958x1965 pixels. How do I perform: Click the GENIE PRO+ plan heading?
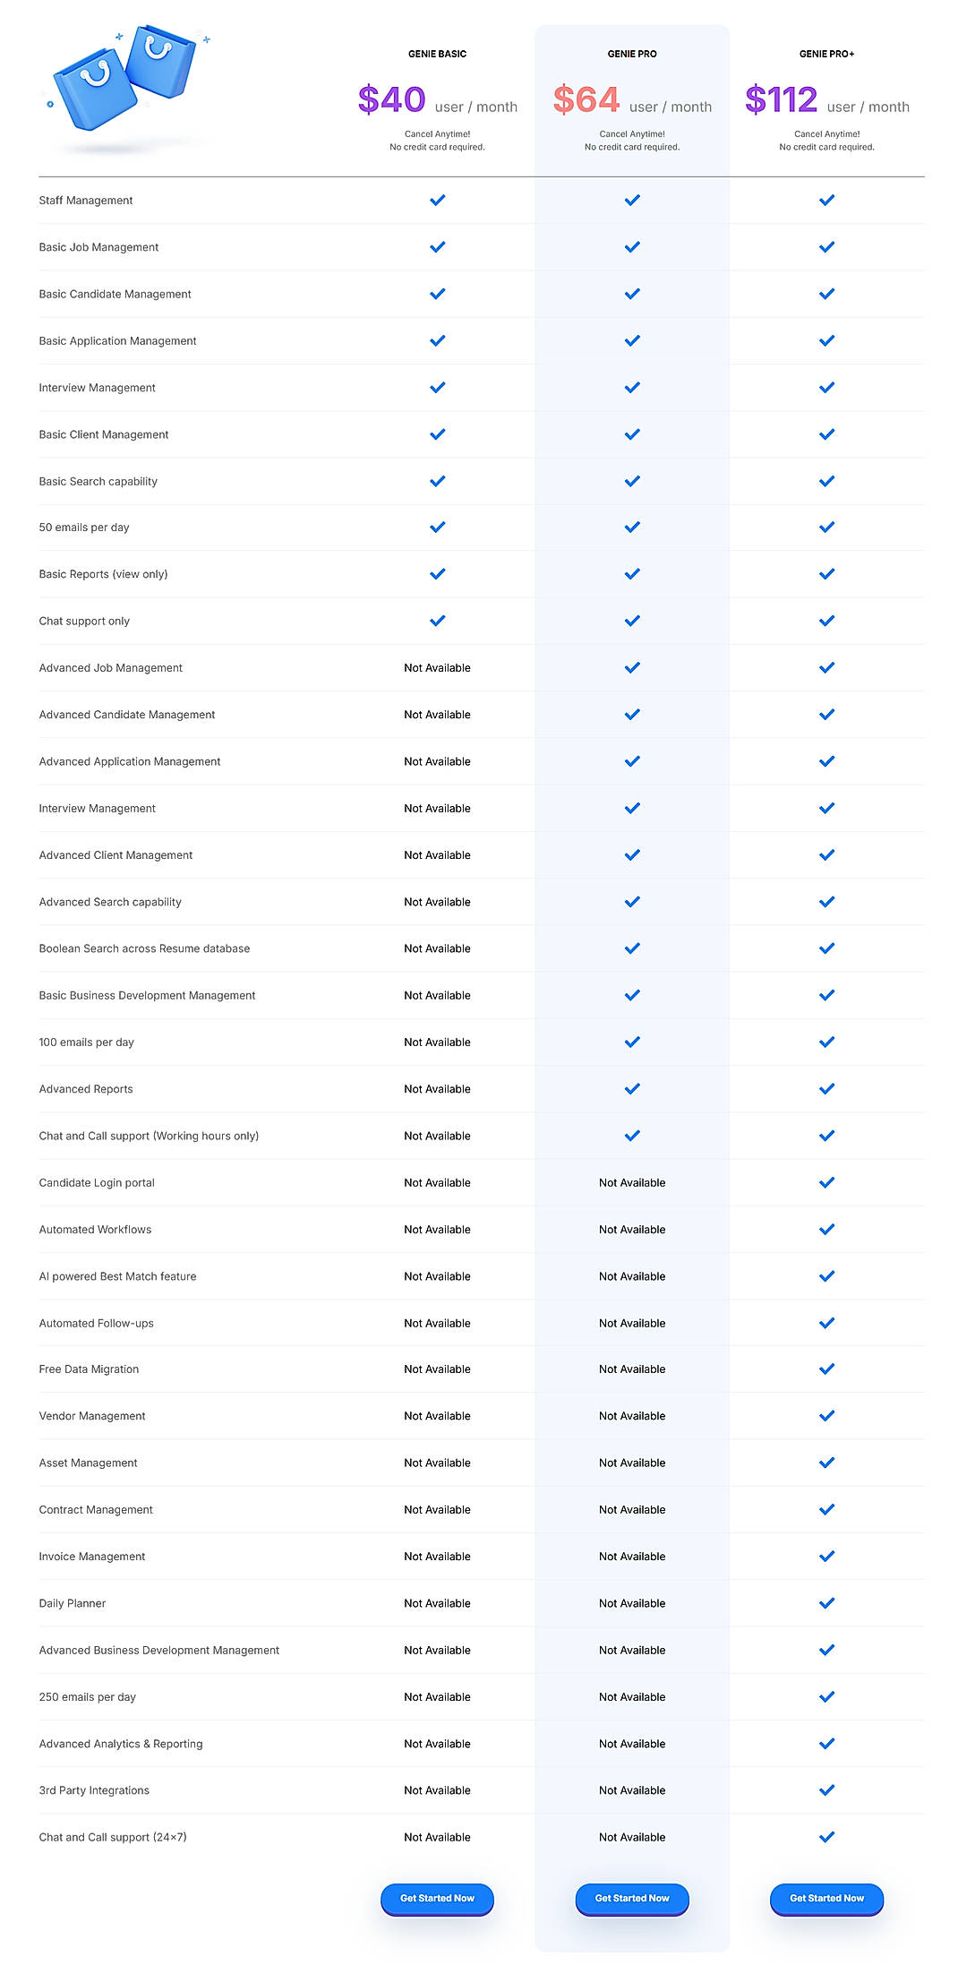[x=826, y=54]
